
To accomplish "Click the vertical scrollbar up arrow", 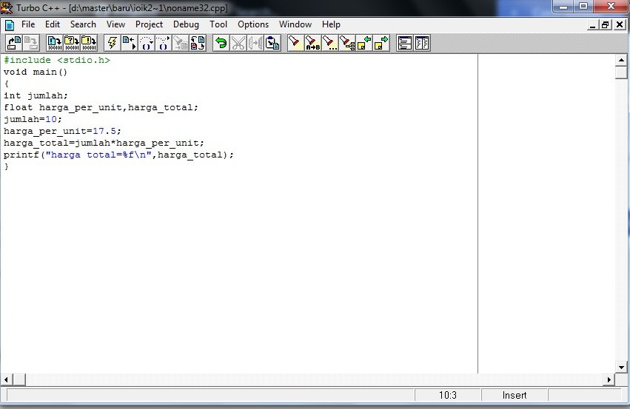I will [x=621, y=60].
